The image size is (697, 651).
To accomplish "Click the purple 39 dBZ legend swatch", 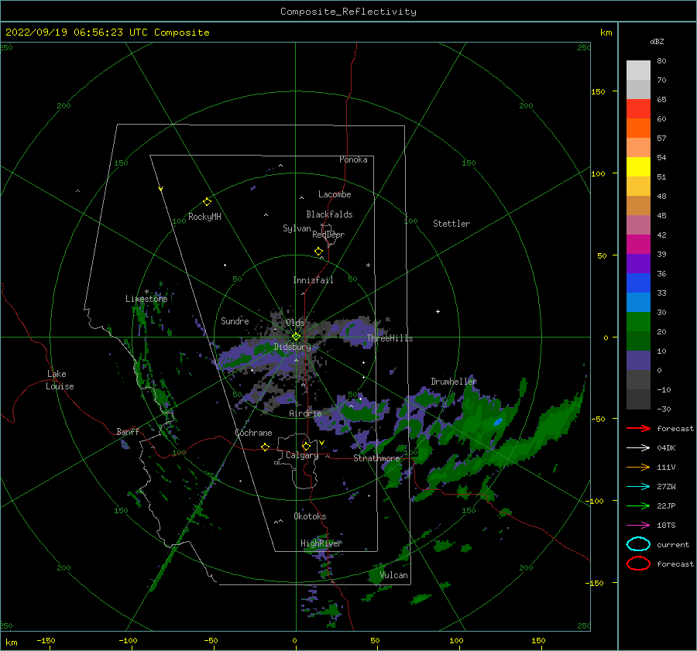I will coord(638,263).
